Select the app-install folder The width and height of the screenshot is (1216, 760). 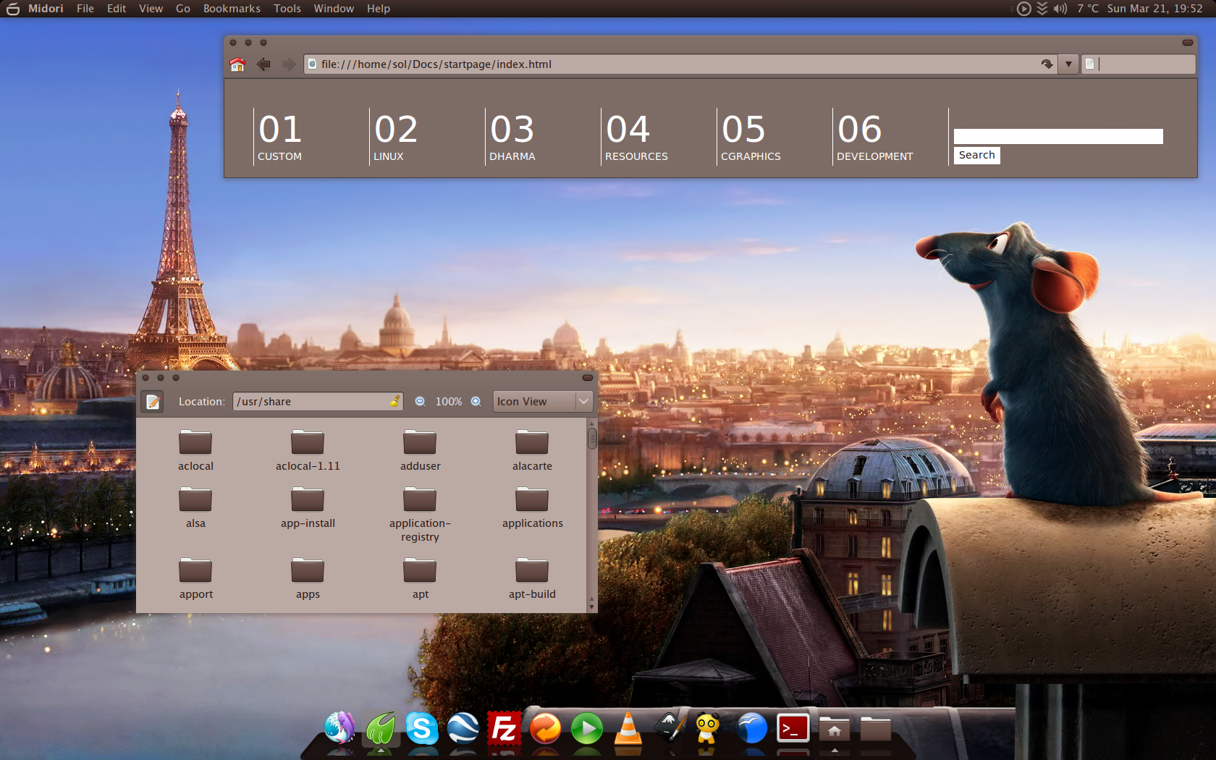point(308,508)
